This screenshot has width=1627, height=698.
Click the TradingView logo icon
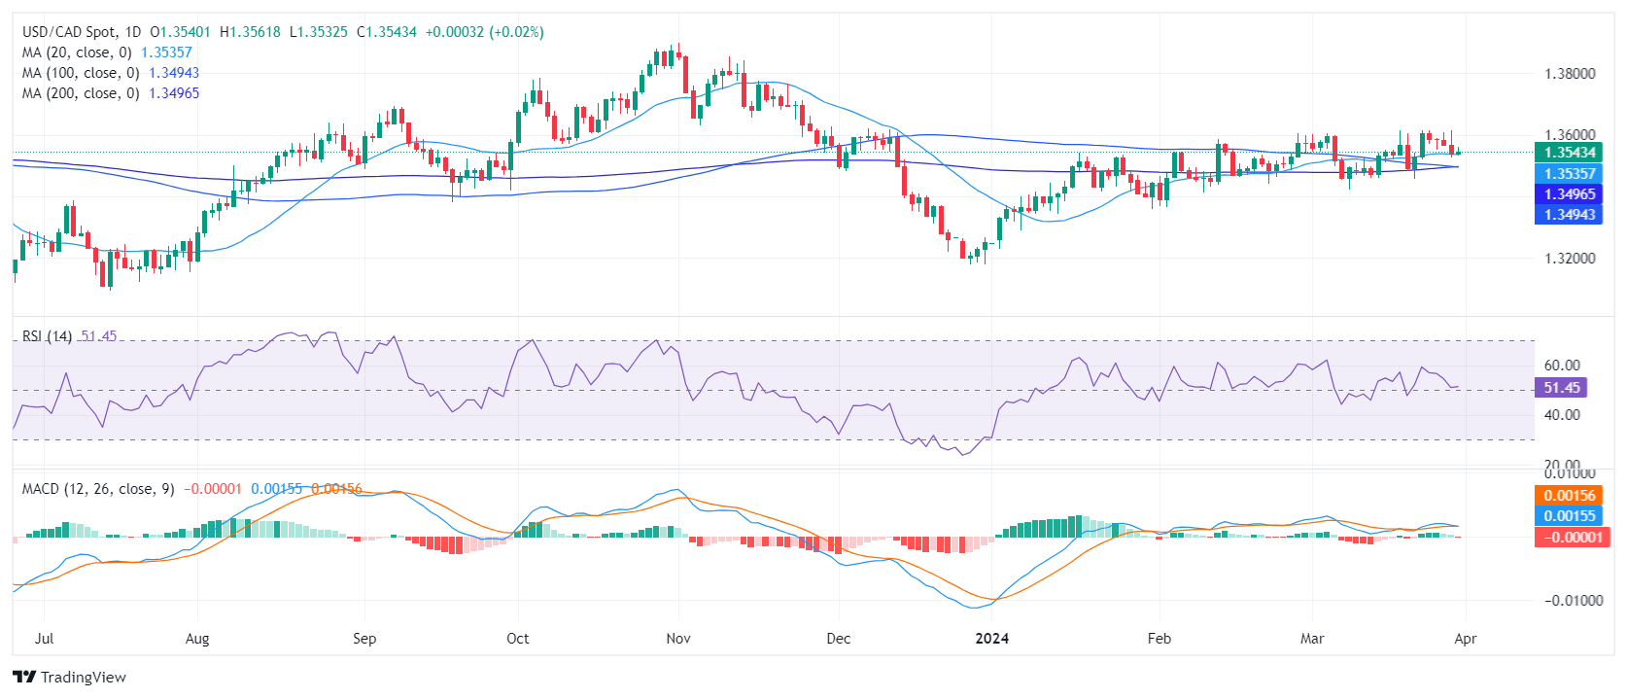pyautogui.click(x=24, y=677)
